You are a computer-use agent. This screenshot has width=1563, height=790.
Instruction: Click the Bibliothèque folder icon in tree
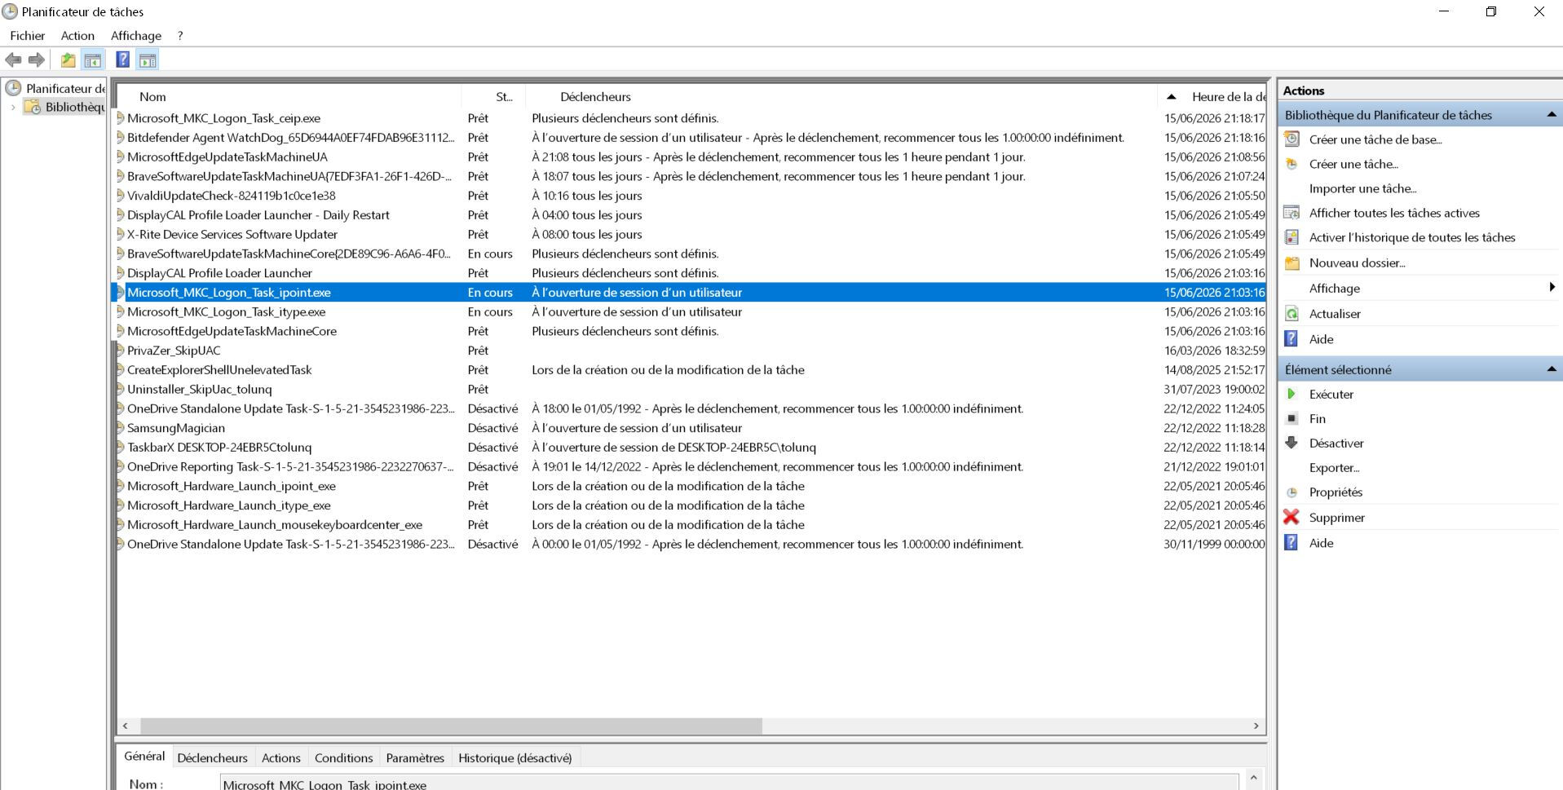[33, 107]
